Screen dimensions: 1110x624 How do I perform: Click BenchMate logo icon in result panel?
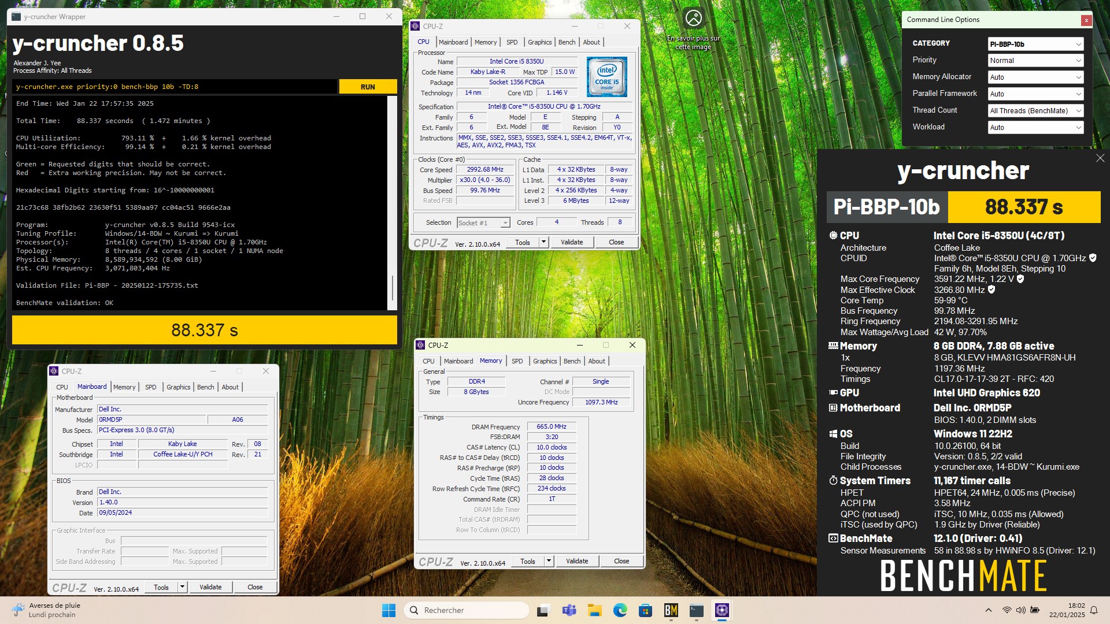tap(833, 538)
